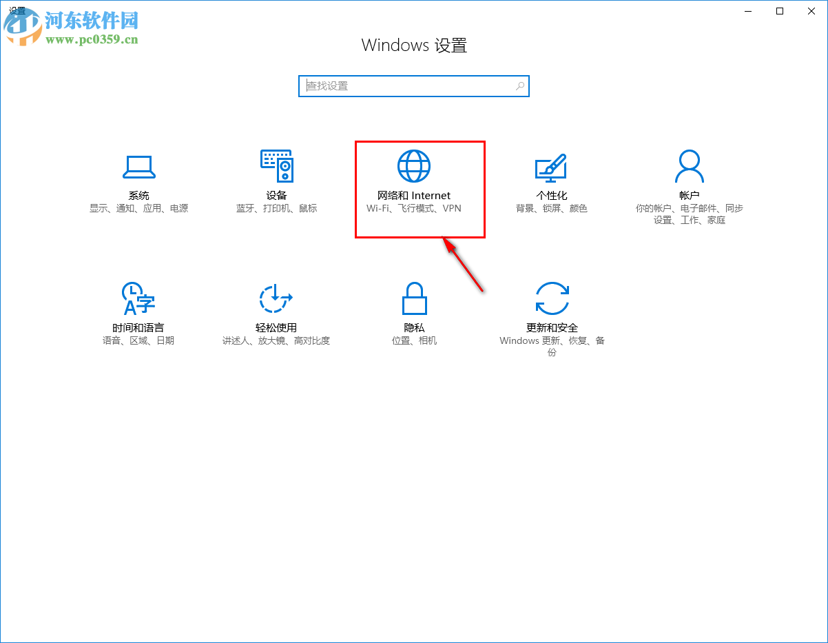Open 时间和语言 settings

point(138,317)
